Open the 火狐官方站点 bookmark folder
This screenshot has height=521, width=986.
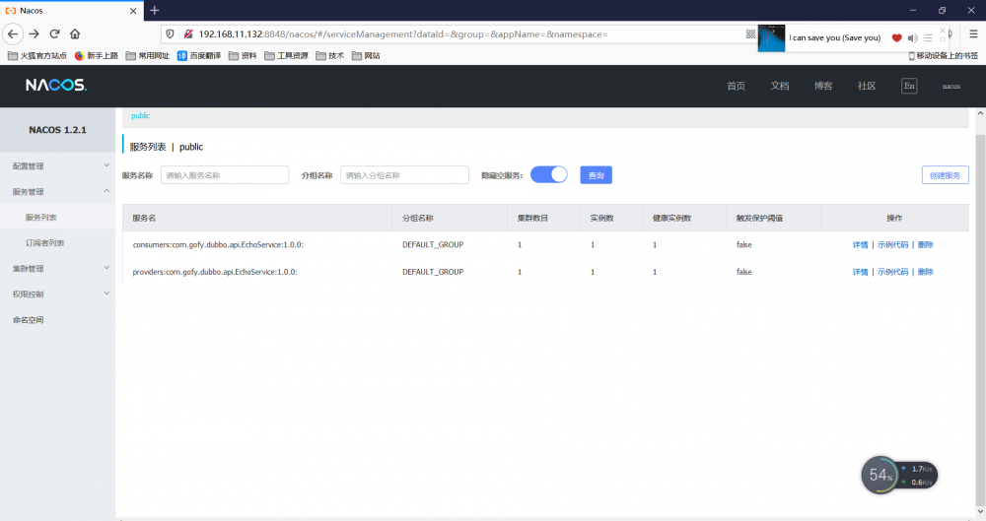click(x=37, y=55)
